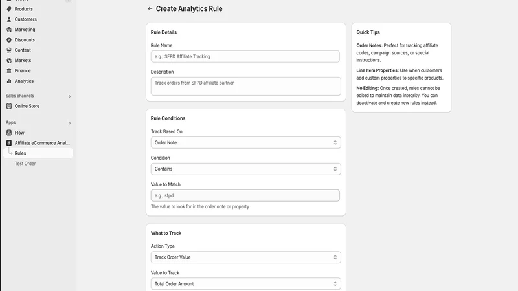Focus the Value to Match field

245,195
